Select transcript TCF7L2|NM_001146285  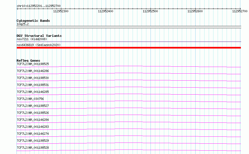pos(33,92)
